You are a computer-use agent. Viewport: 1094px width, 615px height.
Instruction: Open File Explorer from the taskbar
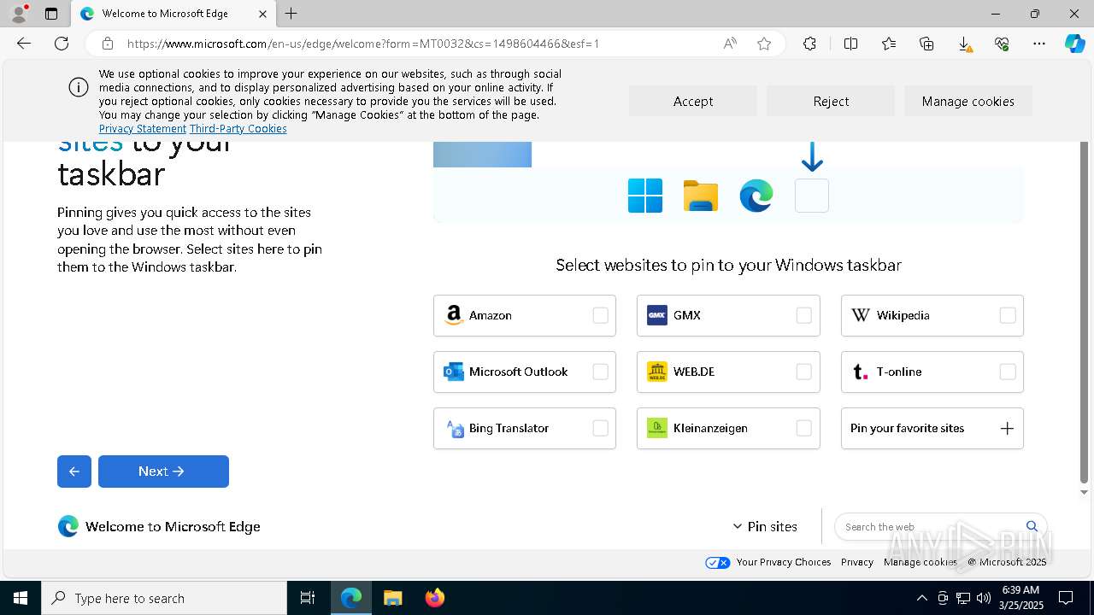pyautogui.click(x=392, y=598)
